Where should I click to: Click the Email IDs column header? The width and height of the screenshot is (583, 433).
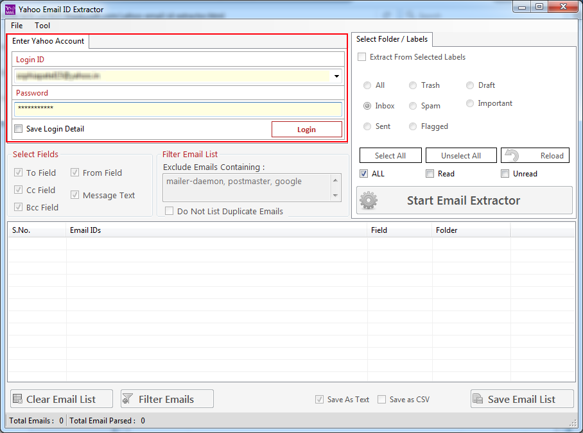pos(216,230)
